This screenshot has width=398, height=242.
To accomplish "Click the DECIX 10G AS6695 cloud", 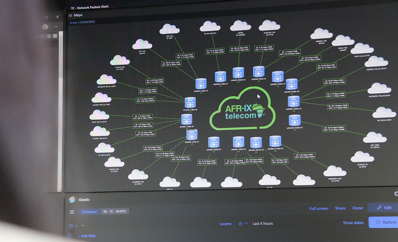I will point(343,41).
